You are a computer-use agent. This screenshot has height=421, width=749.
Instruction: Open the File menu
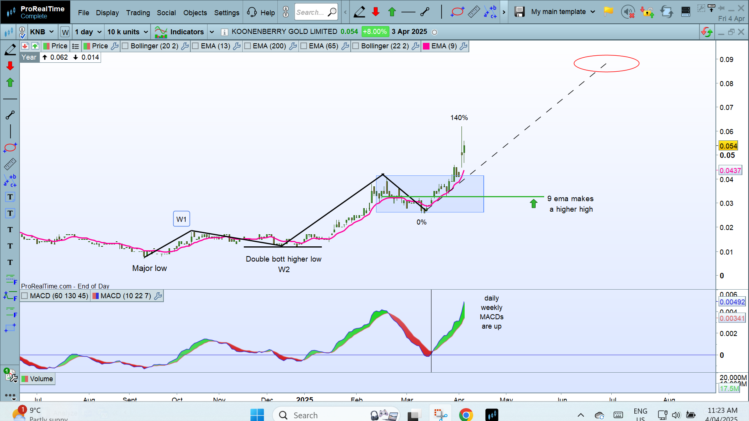(83, 12)
